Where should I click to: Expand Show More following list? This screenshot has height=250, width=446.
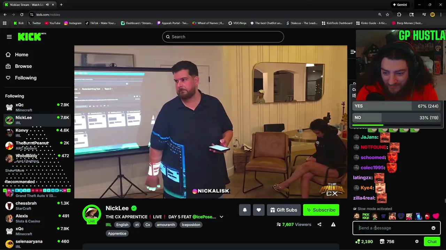click(15, 170)
